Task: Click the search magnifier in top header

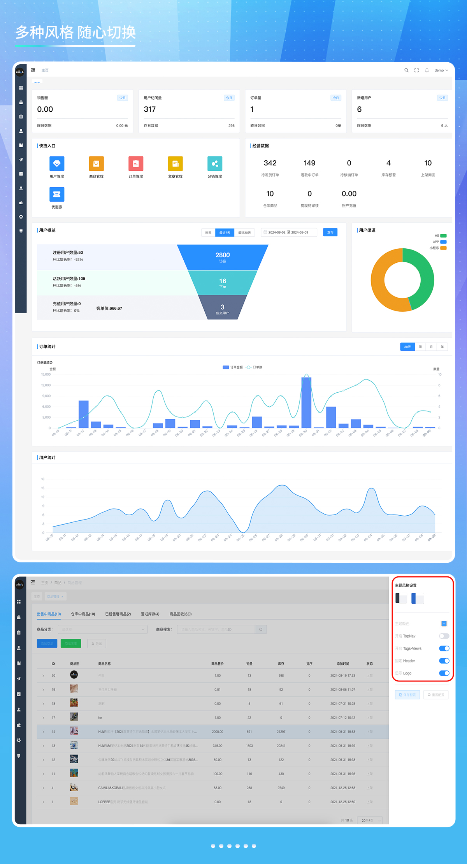Action: point(406,70)
